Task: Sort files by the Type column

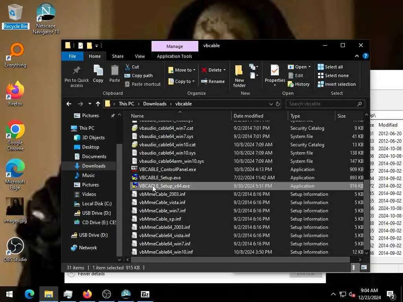Action: 311,116
